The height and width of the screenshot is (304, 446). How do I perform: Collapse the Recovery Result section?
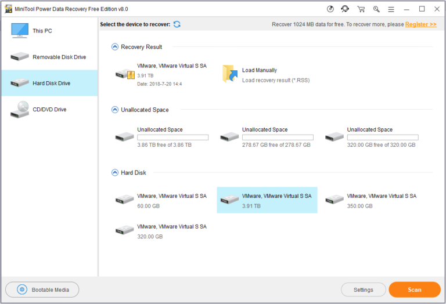click(x=115, y=47)
